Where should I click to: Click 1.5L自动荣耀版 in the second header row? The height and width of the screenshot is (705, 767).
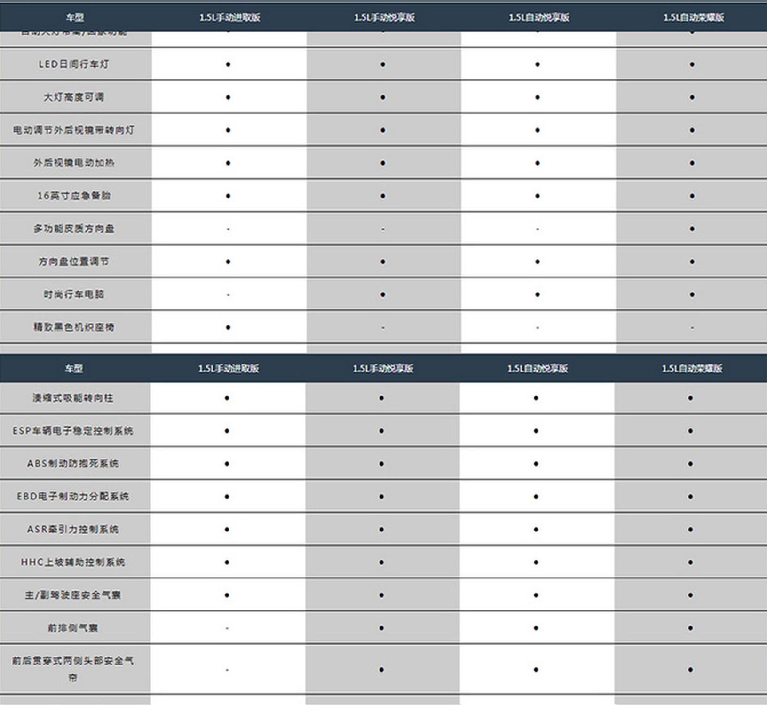(x=692, y=369)
